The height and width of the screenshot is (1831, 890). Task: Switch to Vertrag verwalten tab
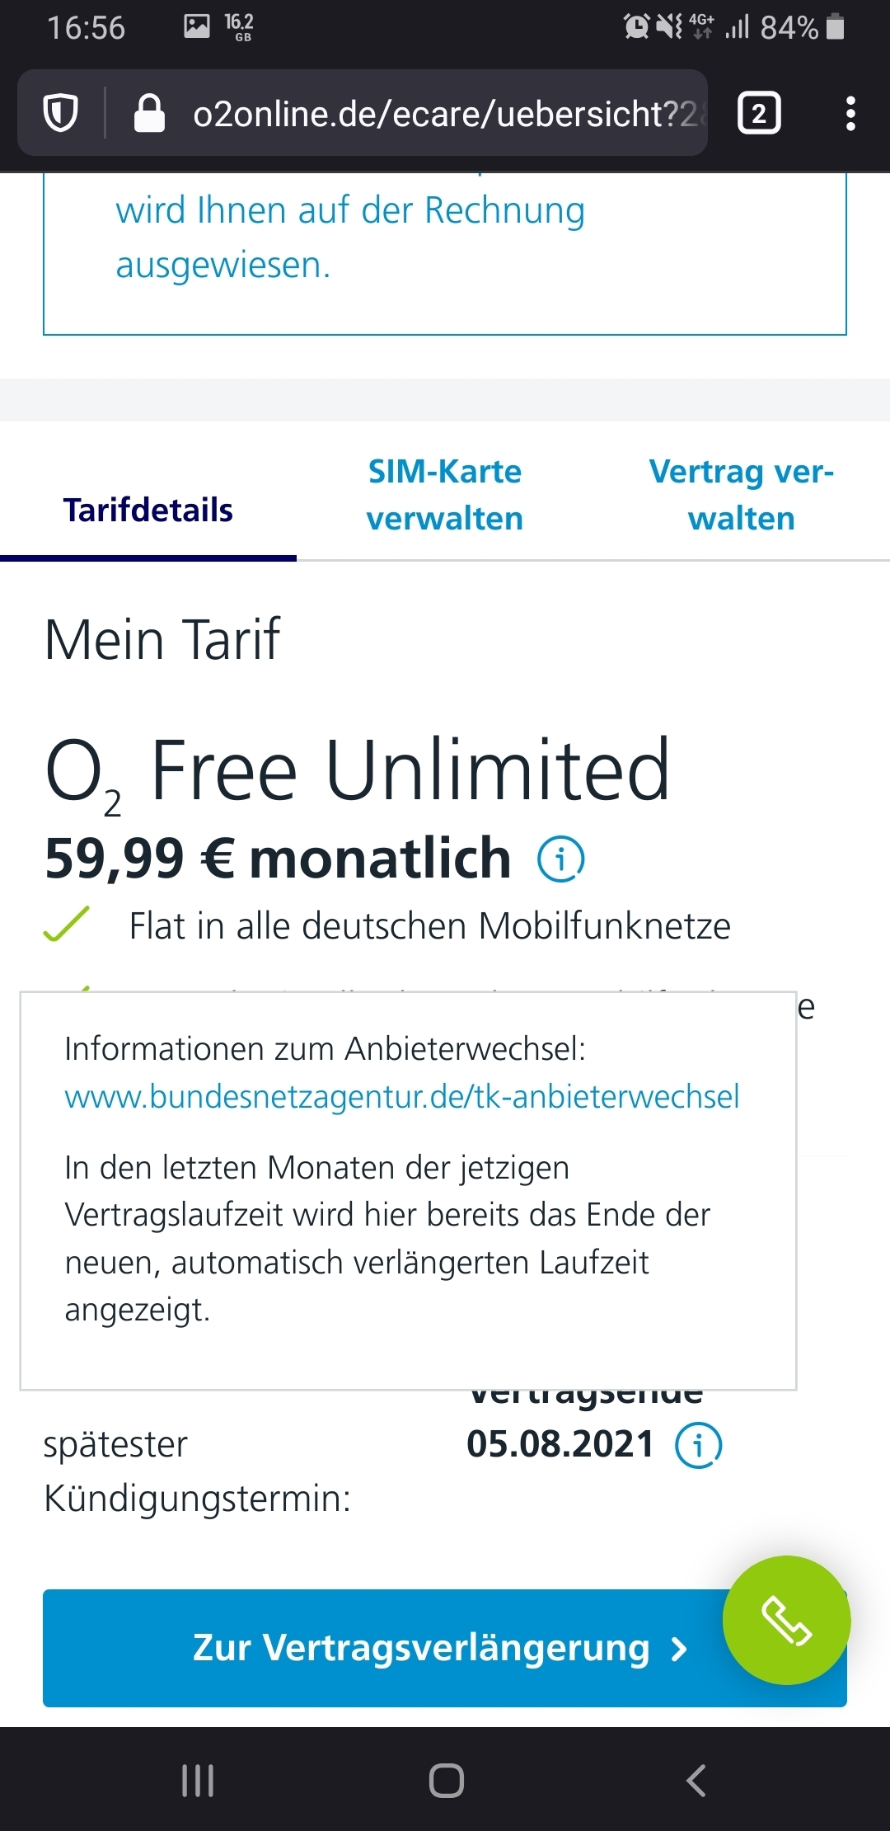[742, 495]
